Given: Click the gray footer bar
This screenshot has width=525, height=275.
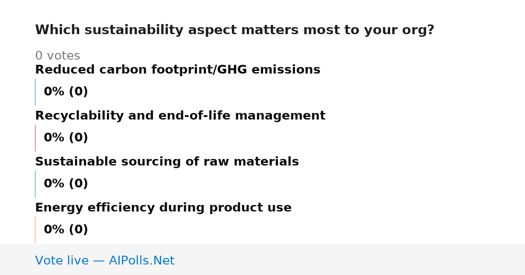Looking at the screenshot, I should [x=262, y=260].
